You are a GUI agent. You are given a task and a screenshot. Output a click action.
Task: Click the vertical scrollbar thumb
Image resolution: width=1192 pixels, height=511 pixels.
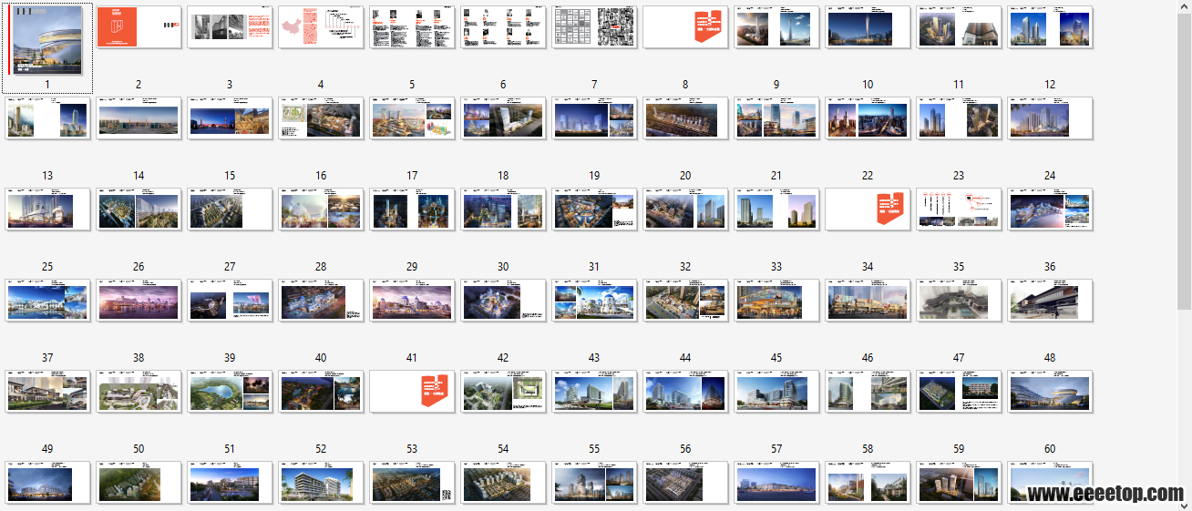point(1184,162)
